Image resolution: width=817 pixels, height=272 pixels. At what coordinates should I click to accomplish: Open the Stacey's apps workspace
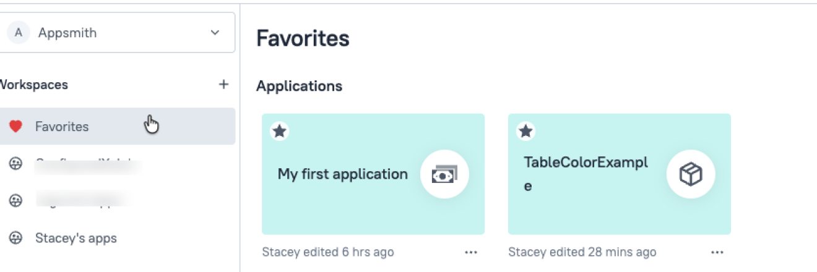[x=76, y=238]
